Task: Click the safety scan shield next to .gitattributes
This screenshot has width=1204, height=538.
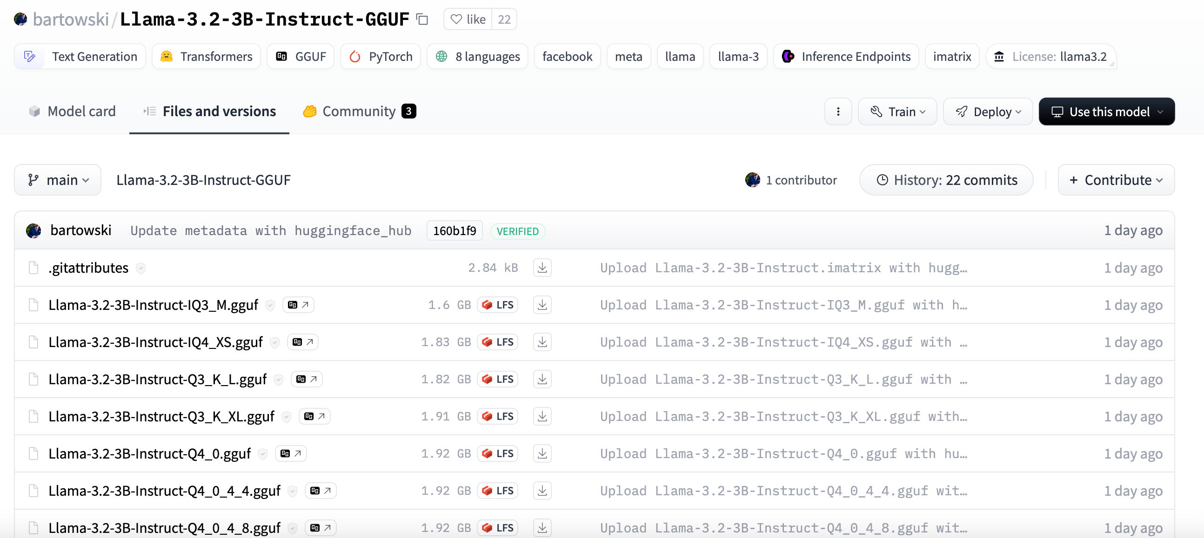Action: click(x=140, y=268)
